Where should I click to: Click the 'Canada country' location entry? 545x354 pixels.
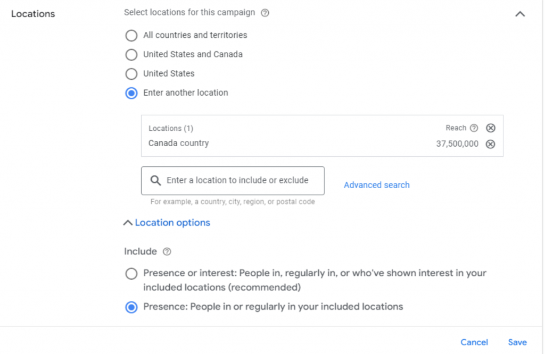(179, 144)
